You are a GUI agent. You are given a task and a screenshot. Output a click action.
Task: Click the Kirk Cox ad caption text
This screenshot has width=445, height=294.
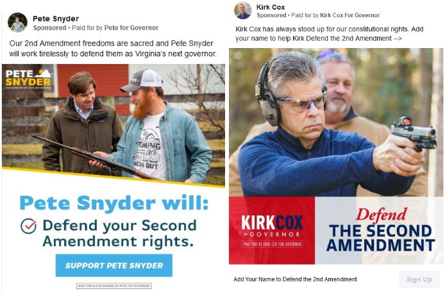tap(329, 34)
